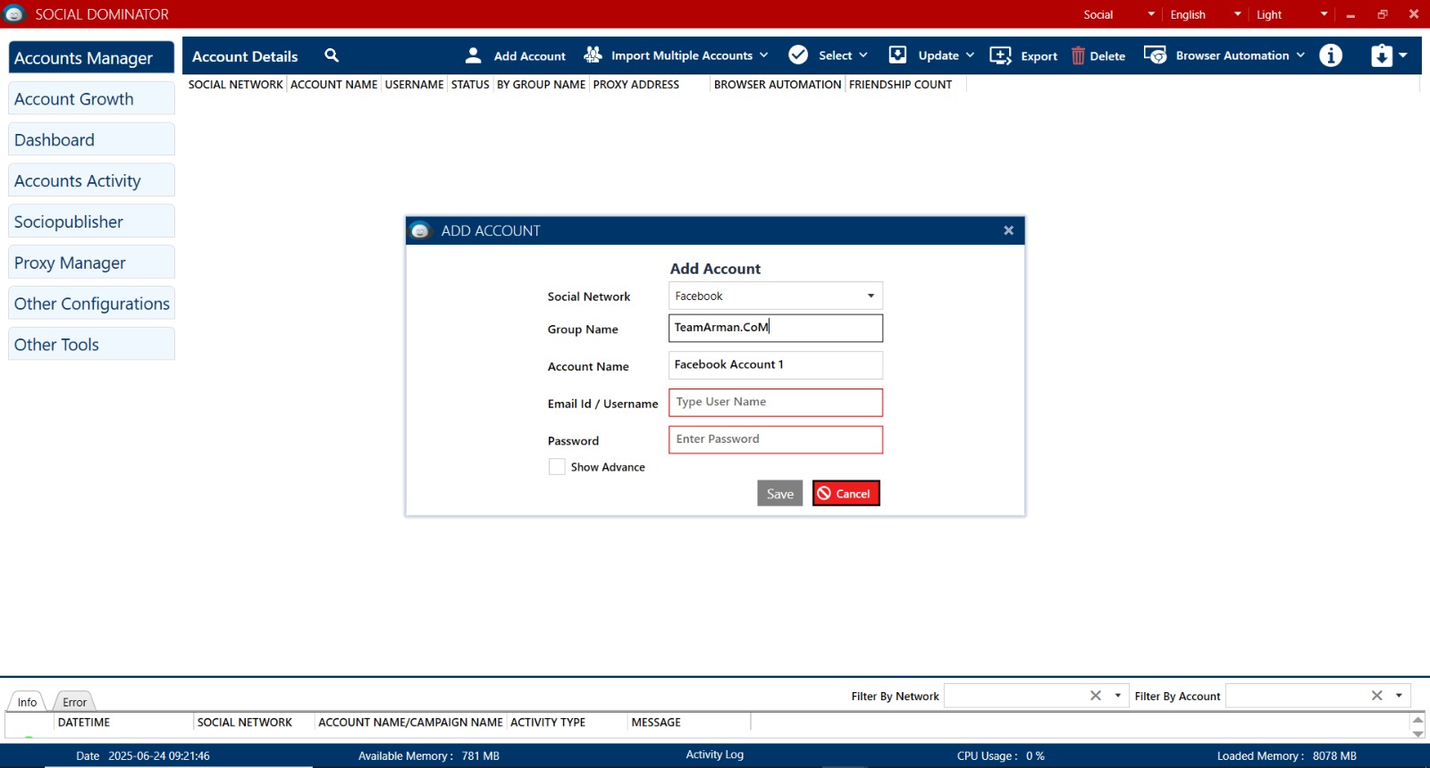Viewport: 1430px width, 768px height.
Task: Click the Social Dominator logo in the Add Account dialog header
Action: (421, 230)
